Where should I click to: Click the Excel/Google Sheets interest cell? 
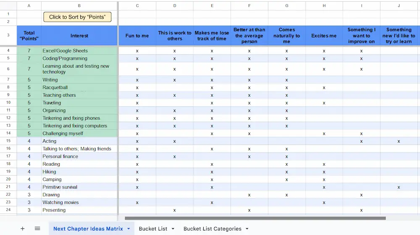[79, 51]
